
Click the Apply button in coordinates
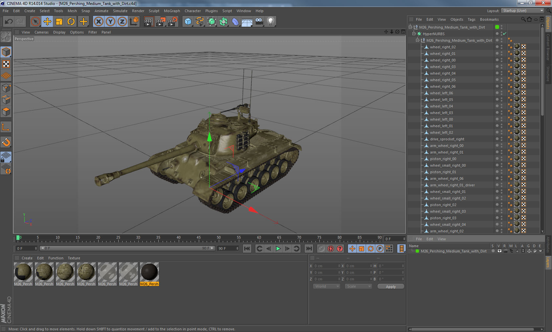pos(391,287)
